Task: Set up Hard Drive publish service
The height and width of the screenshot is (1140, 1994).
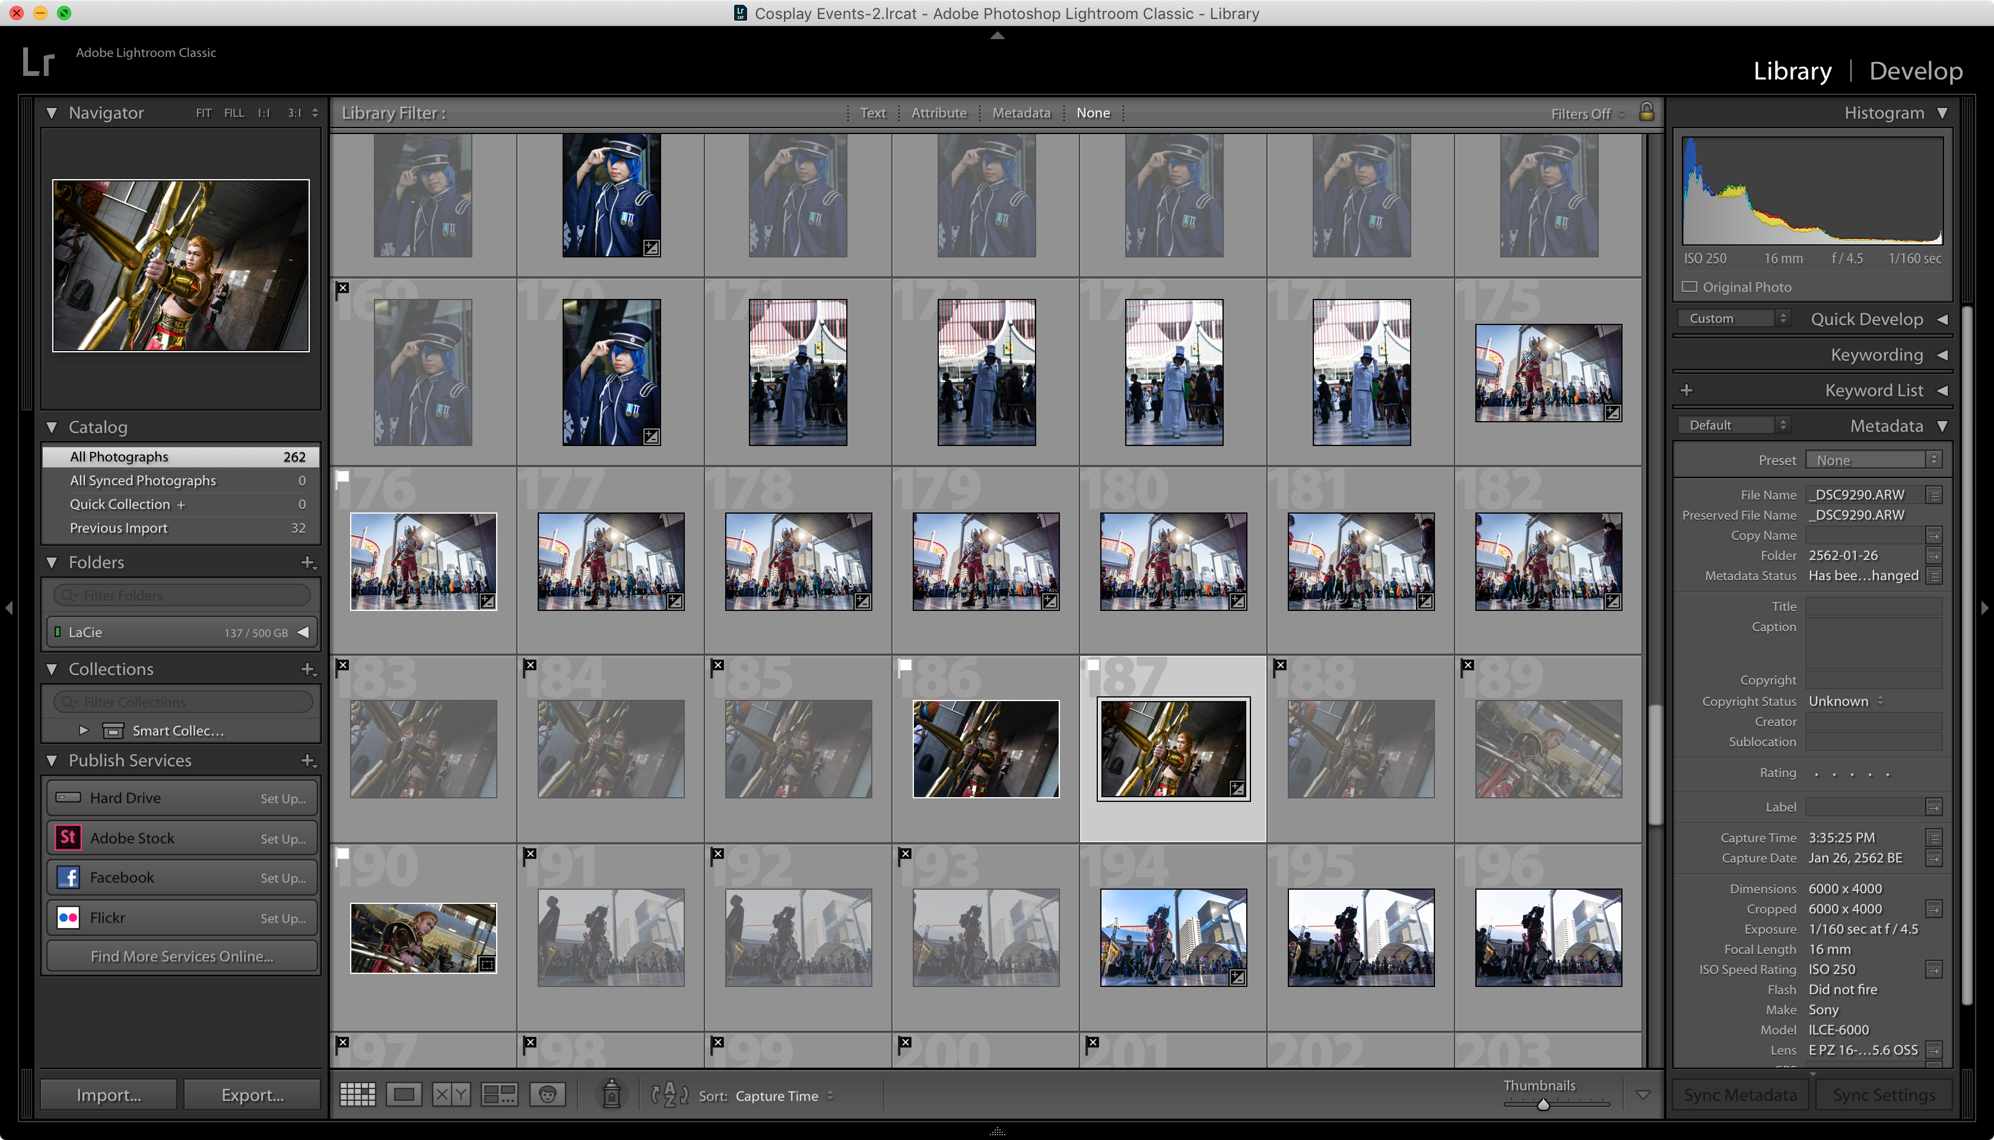Action: pyautogui.click(x=282, y=798)
